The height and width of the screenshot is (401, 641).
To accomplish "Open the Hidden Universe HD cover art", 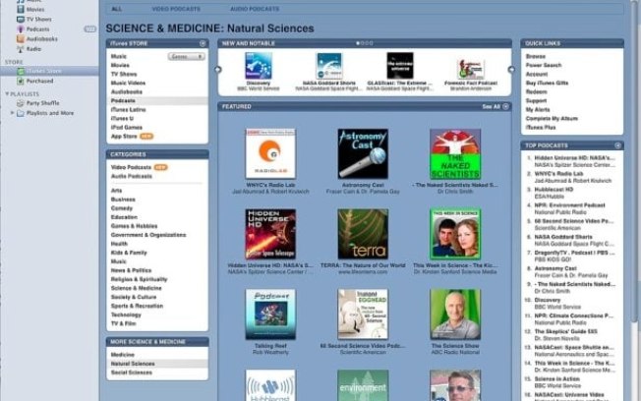I will [x=270, y=234].
